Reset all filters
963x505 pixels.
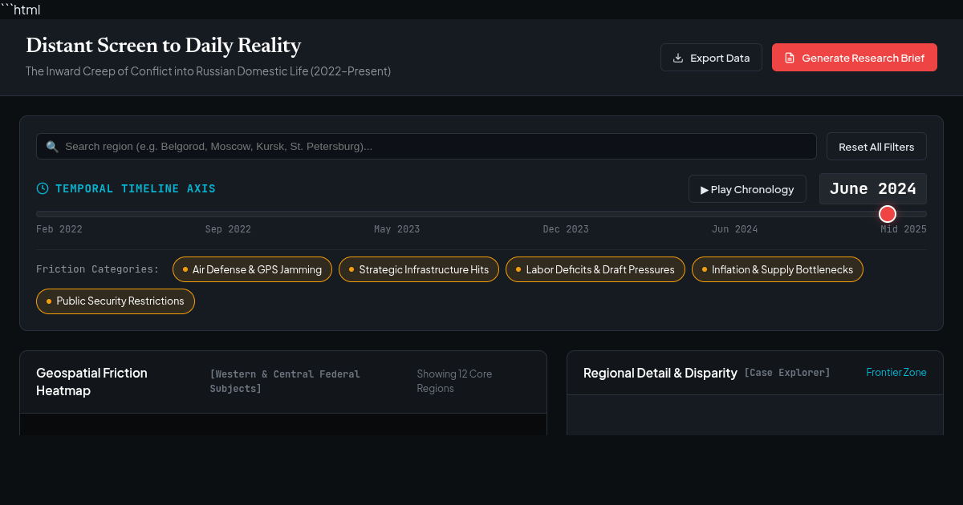click(x=876, y=147)
